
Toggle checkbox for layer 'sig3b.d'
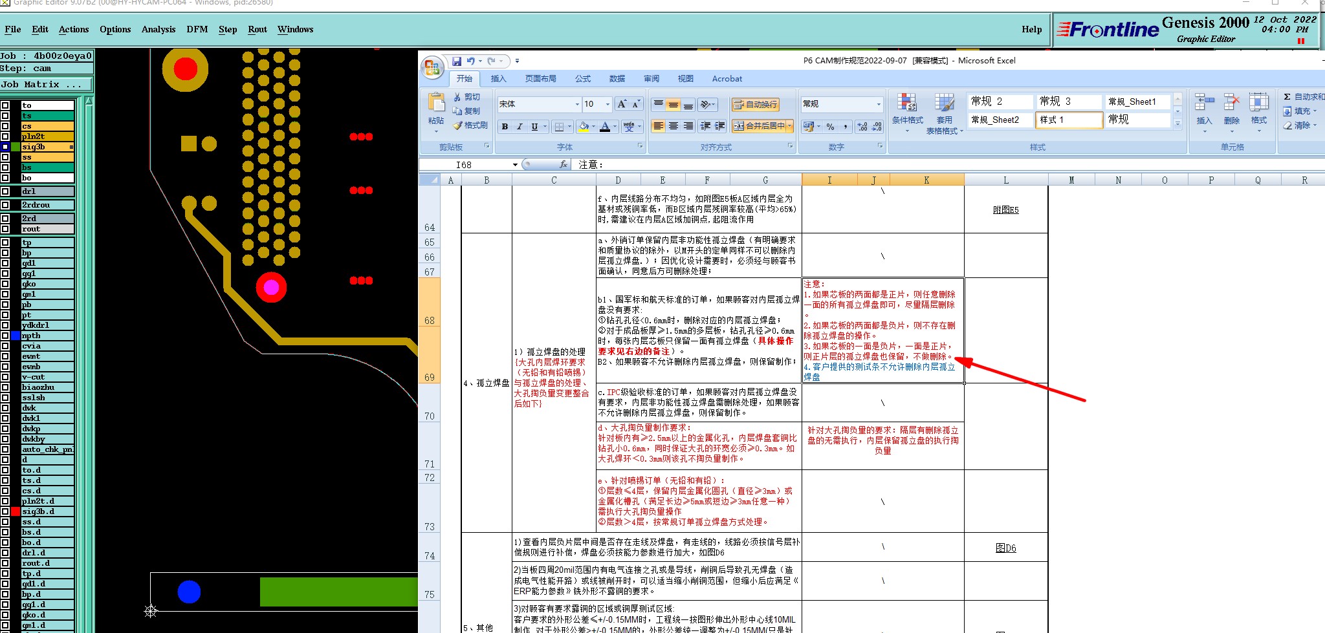point(5,511)
